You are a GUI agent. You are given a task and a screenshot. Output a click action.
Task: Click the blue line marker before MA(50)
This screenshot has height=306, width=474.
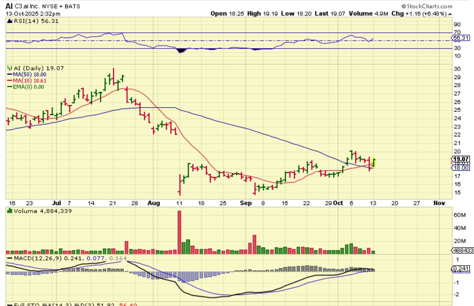tap(10, 74)
